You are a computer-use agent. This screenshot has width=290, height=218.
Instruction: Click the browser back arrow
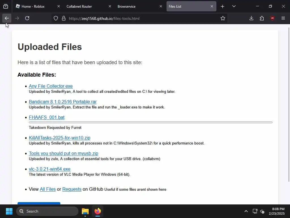(7, 18)
